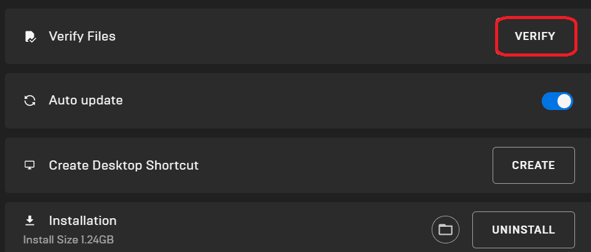Screen dimensions: 591x252
Task: Disable the Auto update toggle switch
Action: click(557, 101)
